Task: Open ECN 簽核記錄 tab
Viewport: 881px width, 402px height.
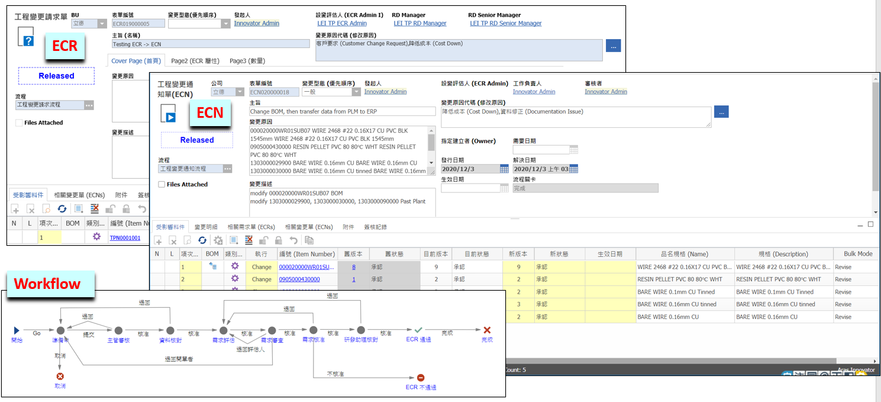Action: coord(375,227)
